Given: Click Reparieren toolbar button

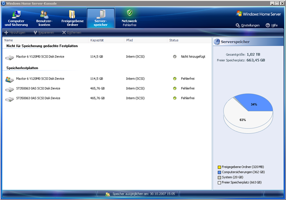Looking at the screenshot, I should tap(44, 33).
